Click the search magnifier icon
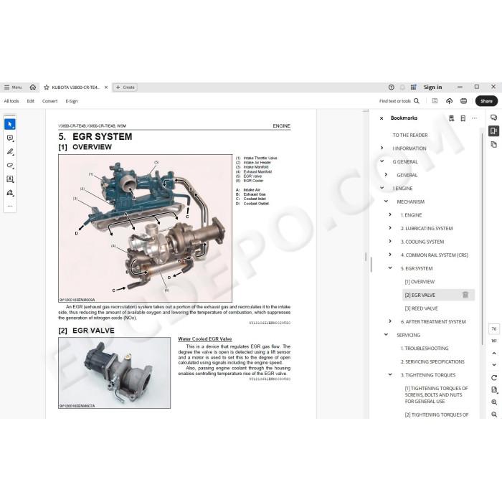The width and height of the screenshot is (502, 502). 417,101
